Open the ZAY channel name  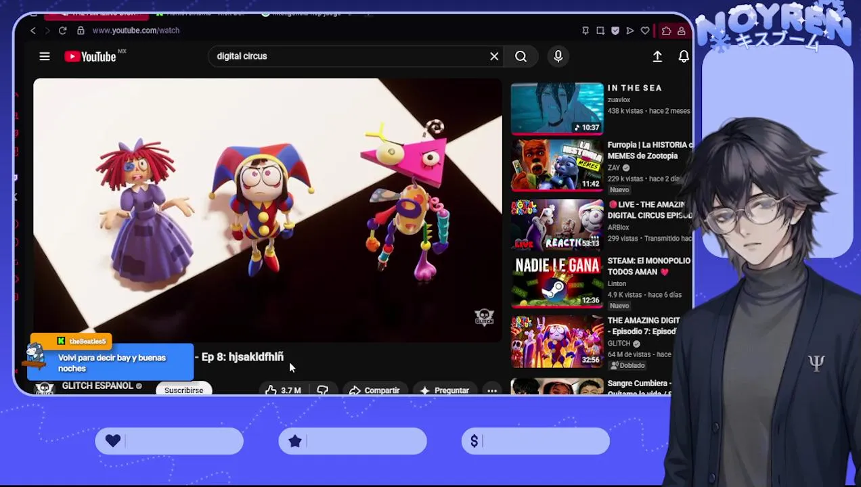click(613, 168)
